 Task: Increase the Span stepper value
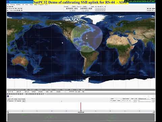point(135,100)
